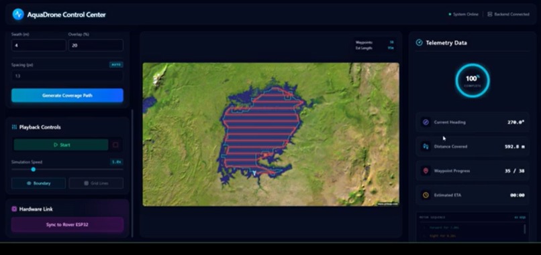This screenshot has height=255, width=541.
Task: Click the Spacing (px) input showing 13
Action: pyautogui.click(x=67, y=76)
